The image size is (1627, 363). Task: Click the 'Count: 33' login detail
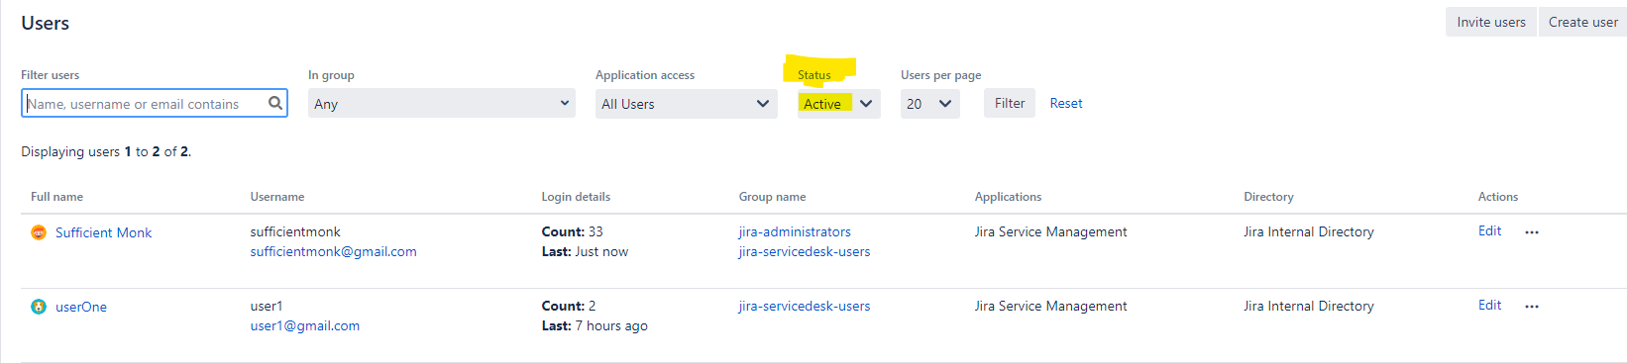click(x=573, y=231)
